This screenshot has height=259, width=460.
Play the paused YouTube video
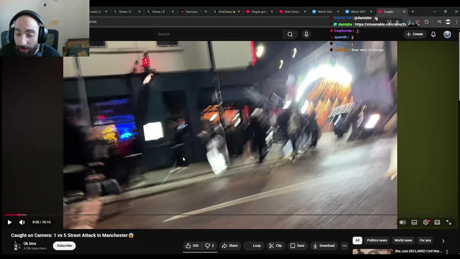(x=10, y=222)
